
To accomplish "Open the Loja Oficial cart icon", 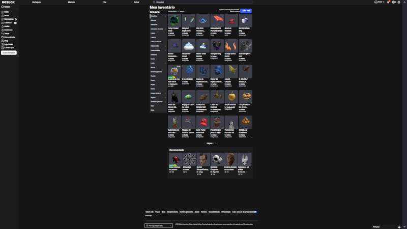I will pyautogui.click(x=3, y=44).
